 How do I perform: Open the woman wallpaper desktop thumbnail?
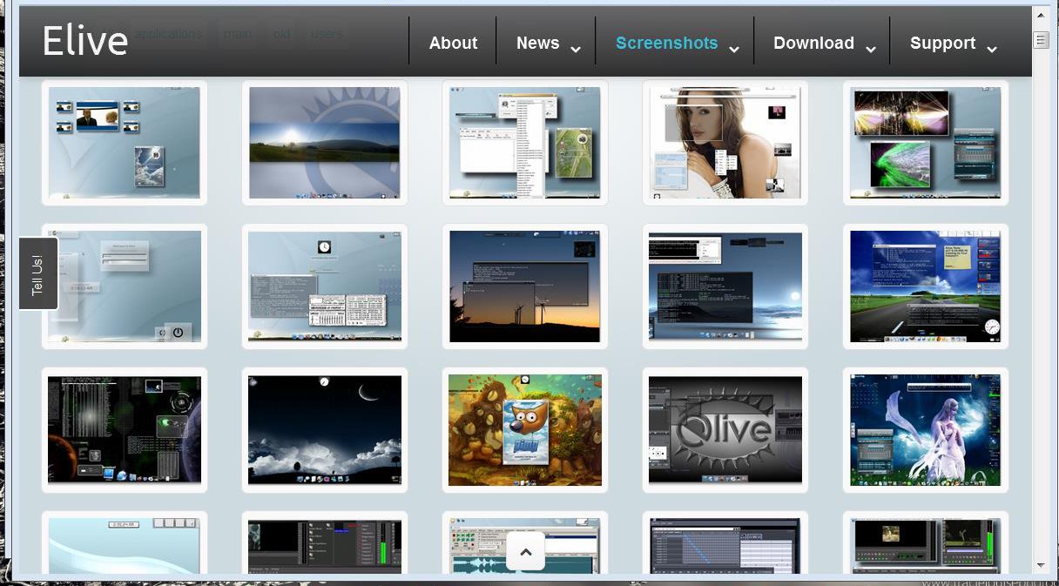point(725,143)
